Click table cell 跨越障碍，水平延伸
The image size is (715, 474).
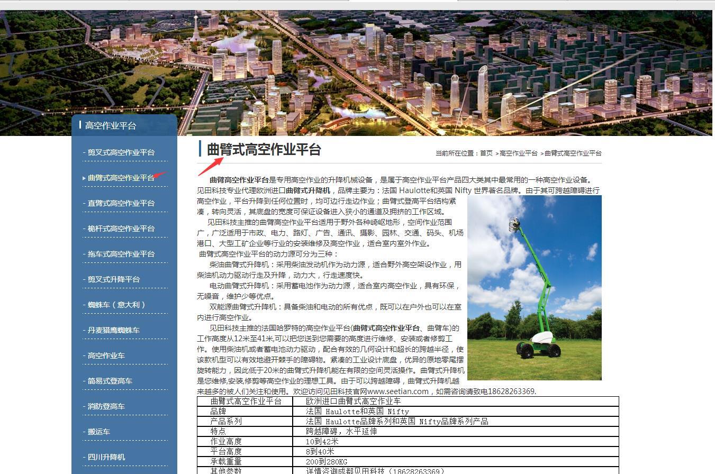[456, 432]
